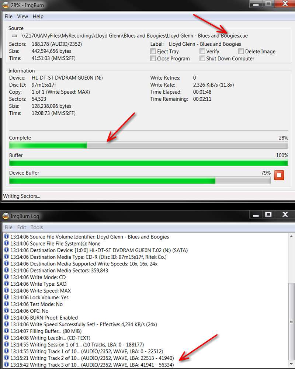Click info icon beside Writing LeadIn log entry
This screenshot has width=295, height=369.
(x=6, y=337)
